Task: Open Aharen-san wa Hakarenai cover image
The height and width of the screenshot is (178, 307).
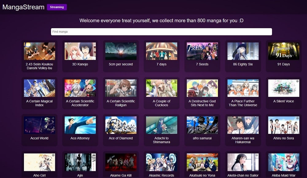Action: 243,125
